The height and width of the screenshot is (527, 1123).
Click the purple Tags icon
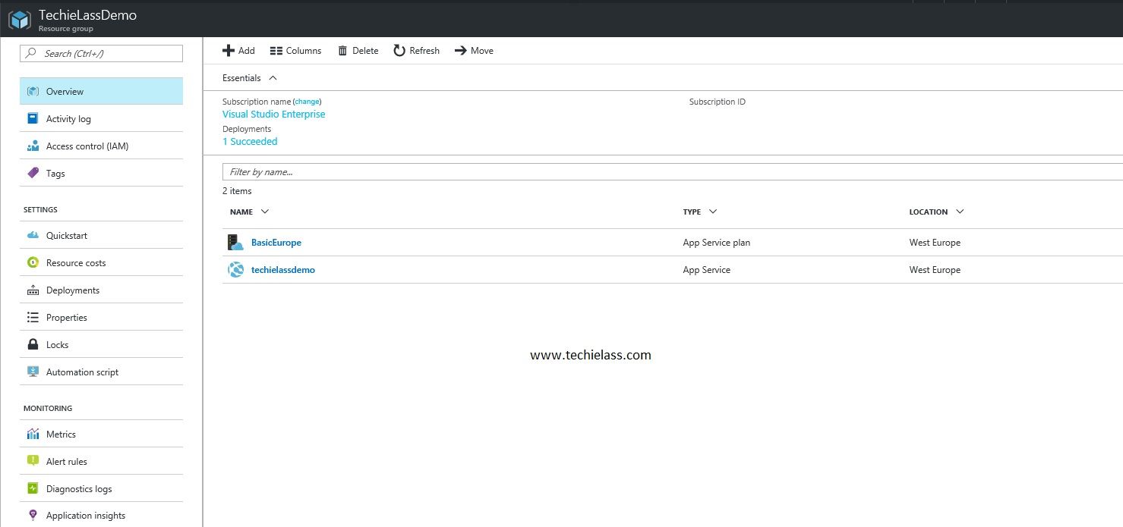tap(33, 173)
